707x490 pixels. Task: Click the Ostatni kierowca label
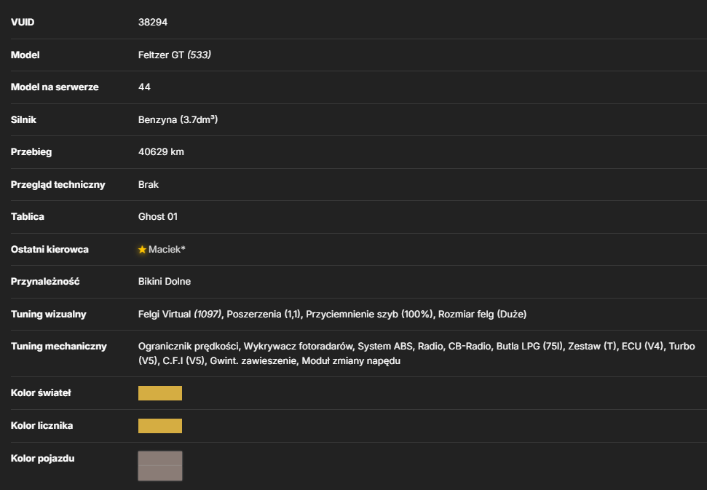(x=50, y=249)
